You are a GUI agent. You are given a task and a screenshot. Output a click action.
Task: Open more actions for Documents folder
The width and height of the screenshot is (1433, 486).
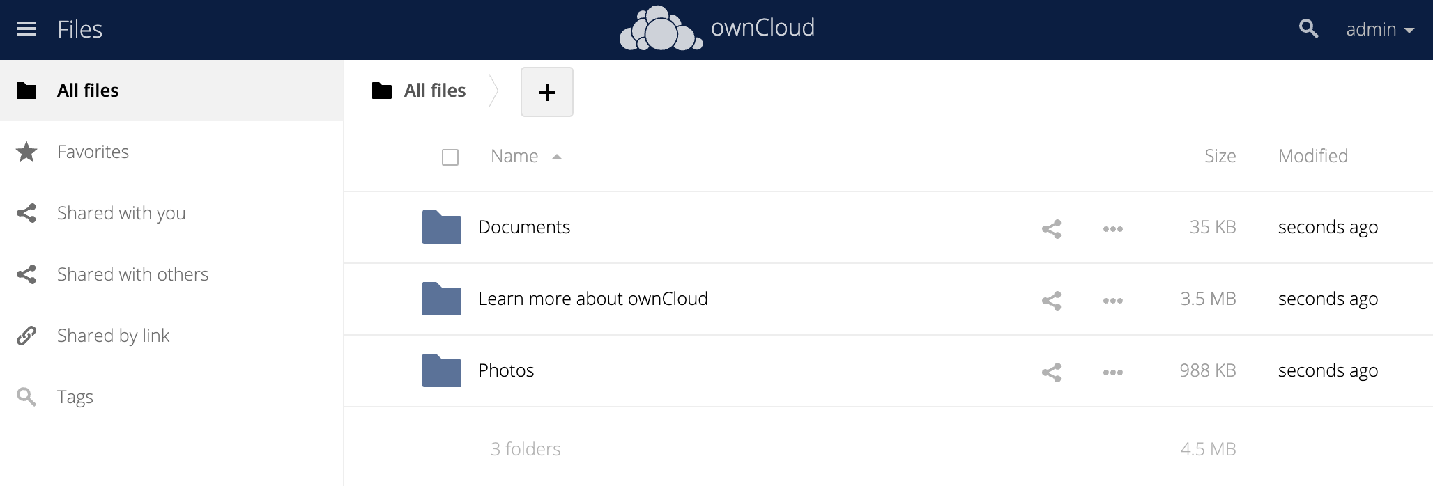tap(1112, 228)
